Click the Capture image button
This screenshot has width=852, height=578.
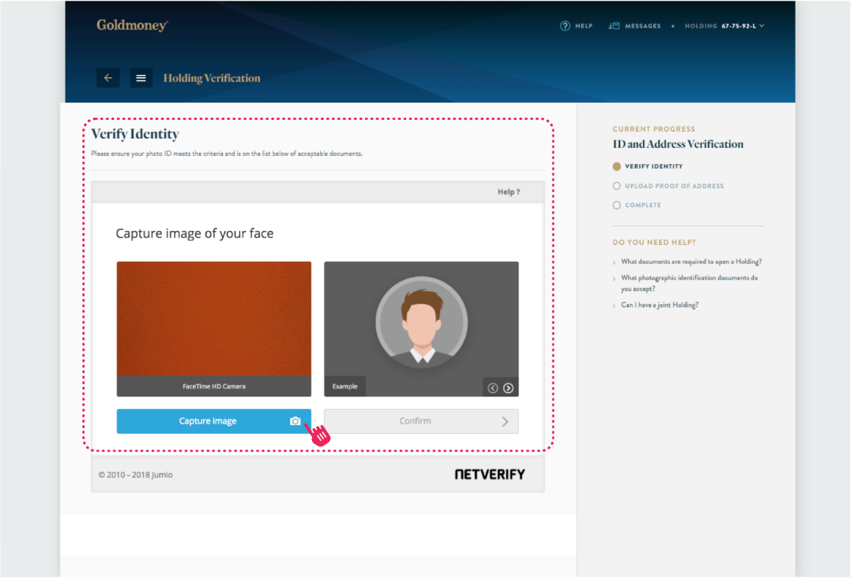pos(213,421)
